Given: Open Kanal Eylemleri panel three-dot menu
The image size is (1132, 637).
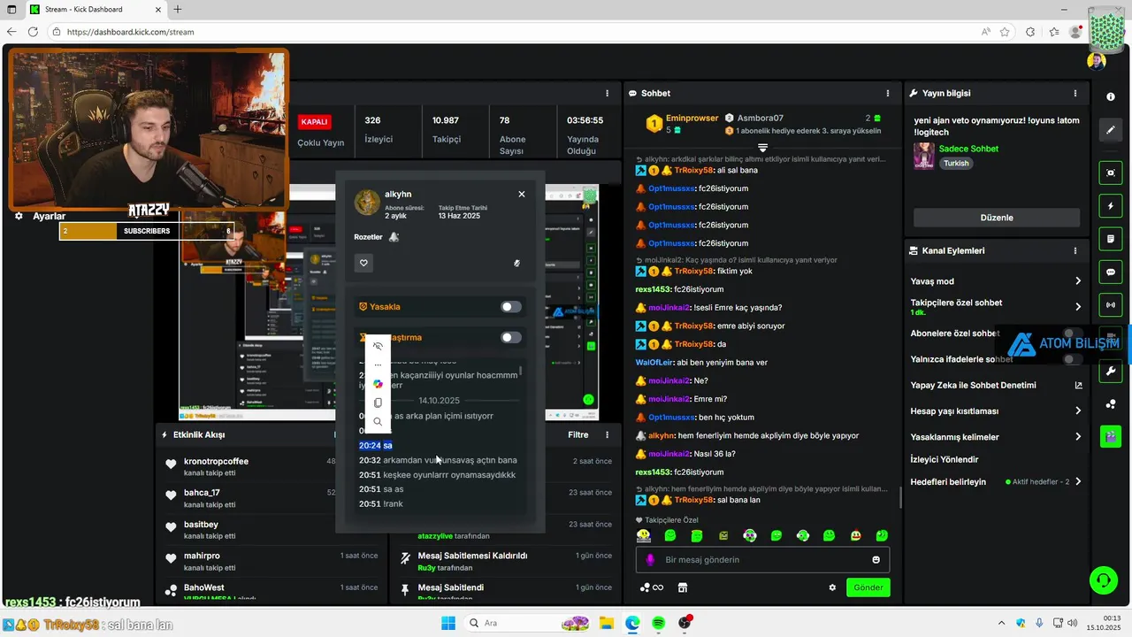Looking at the screenshot, I should click(x=1075, y=250).
